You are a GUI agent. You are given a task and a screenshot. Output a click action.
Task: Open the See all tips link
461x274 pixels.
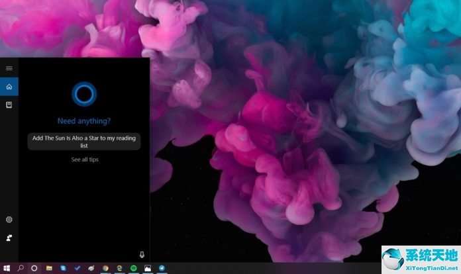coord(85,160)
